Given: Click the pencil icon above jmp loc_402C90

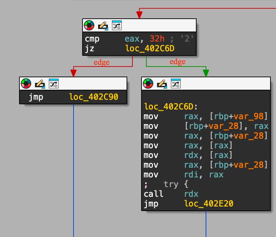Looking at the screenshot, I should click(x=40, y=84).
